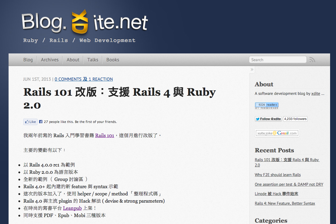Follow the Rails 101 link in the article
This screenshot has height=224, width=336.
pos(105,136)
